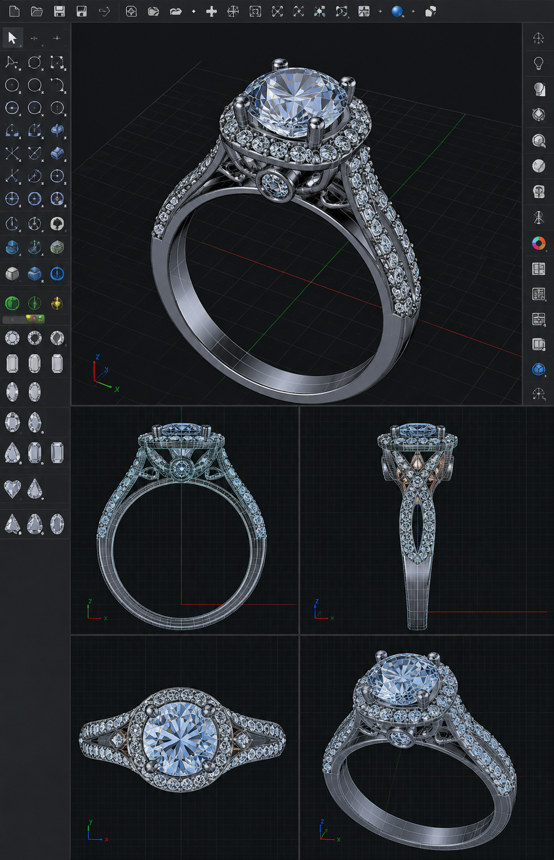Click the white plus-shaped move icon
Image resolution: width=554 pixels, height=860 pixels.
(x=211, y=11)
